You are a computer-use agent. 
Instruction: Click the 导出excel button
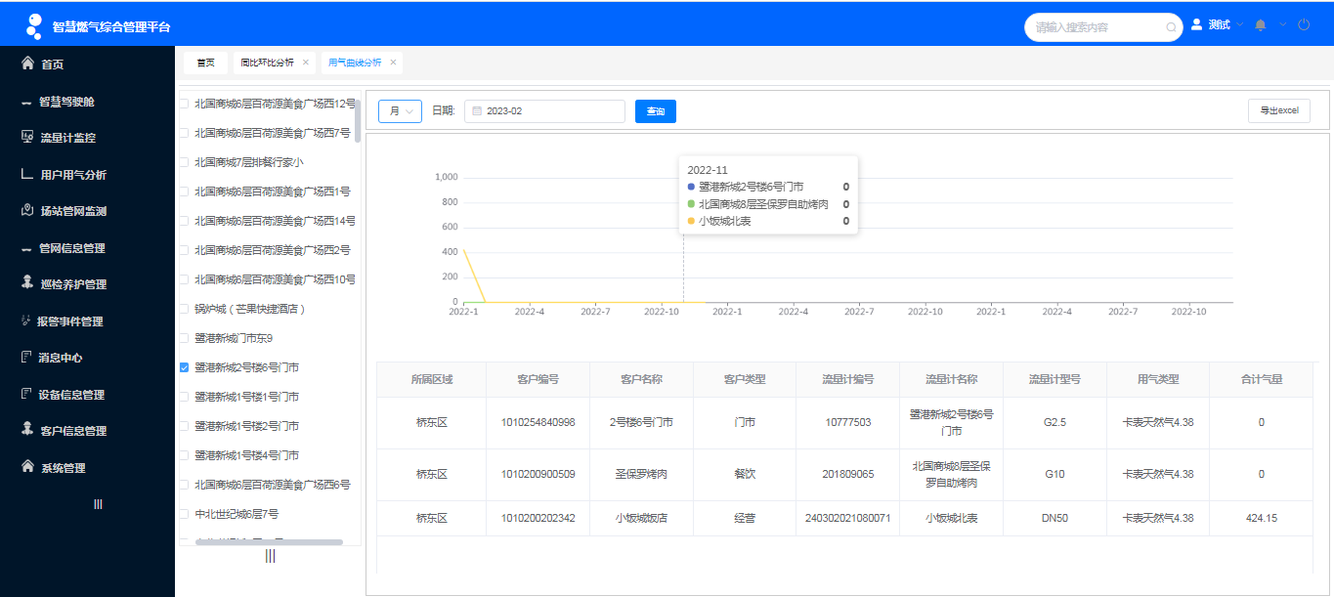1279,110
